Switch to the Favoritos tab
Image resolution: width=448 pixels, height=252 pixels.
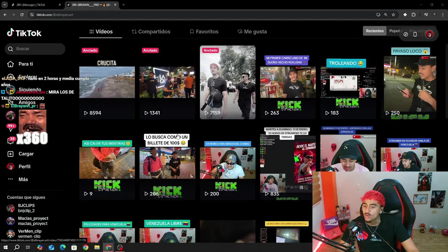pos(204,31)
